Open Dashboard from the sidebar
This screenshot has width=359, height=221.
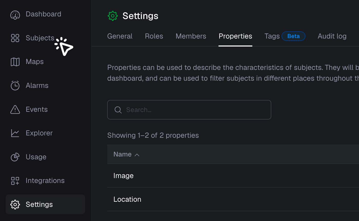coord(43,14)
